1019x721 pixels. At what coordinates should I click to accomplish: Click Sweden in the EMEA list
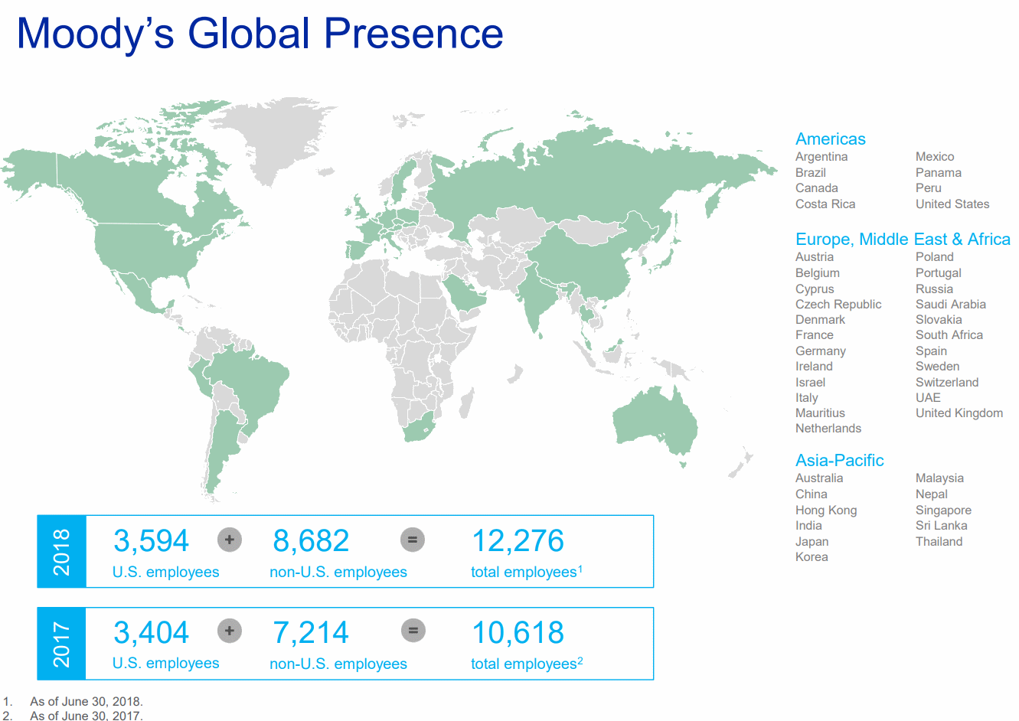(x=937, y=367)
